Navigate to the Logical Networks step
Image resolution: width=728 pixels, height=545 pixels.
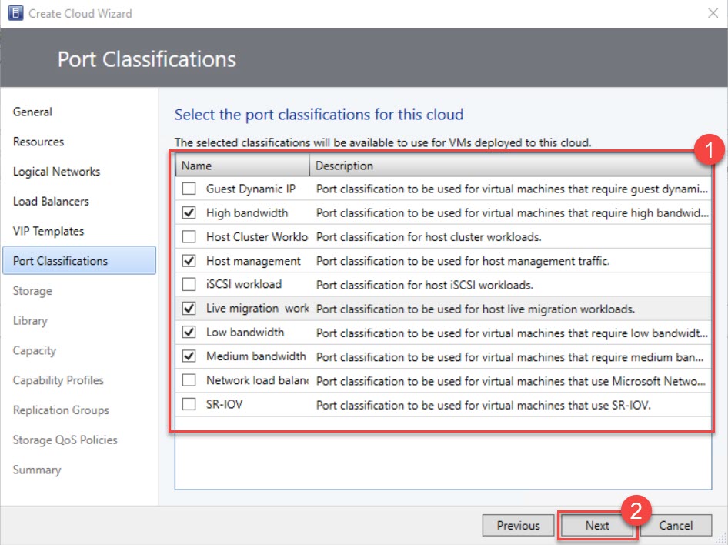pyautogui.click(x=55, y=172)
